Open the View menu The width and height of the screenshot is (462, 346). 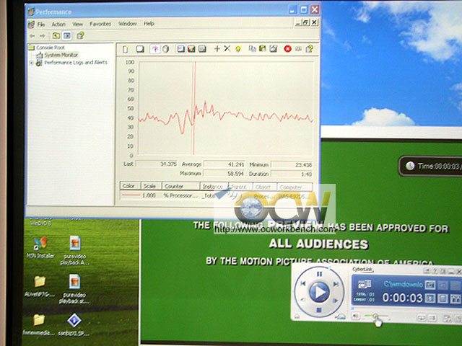pos(77,24)
